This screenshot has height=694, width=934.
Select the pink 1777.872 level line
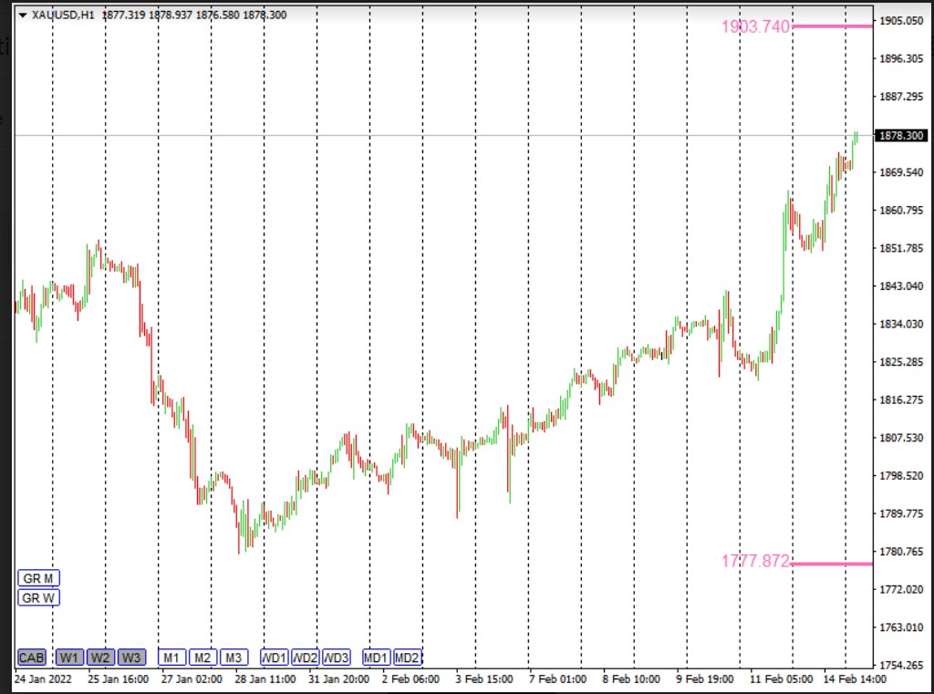(x=832, y=564)
